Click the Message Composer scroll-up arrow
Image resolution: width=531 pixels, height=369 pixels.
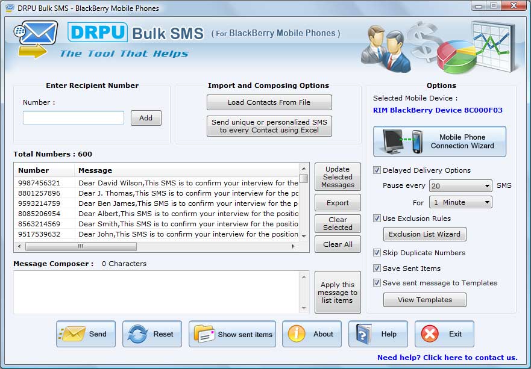pos(304,277)
